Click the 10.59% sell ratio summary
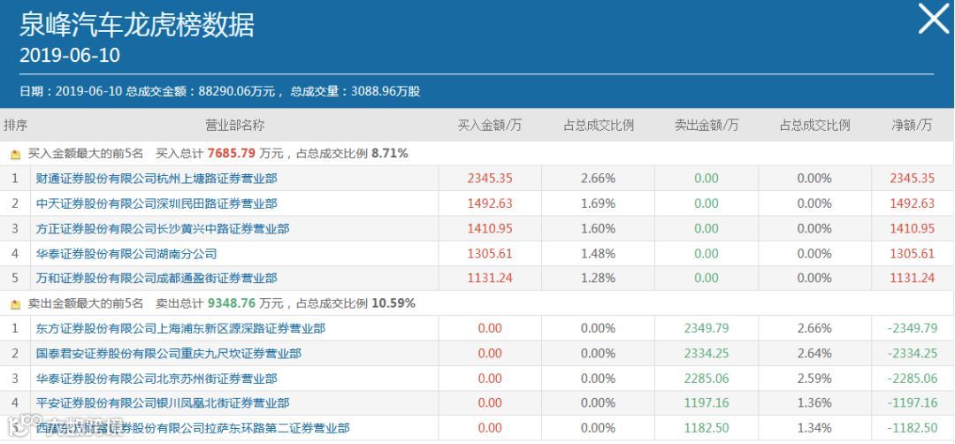The width and height of the screenshot is (955, 444). pos(393,302)
